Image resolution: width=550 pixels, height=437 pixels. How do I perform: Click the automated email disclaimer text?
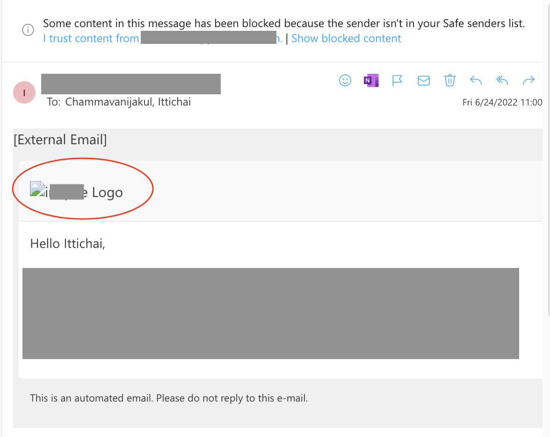(x=169, y=398)
